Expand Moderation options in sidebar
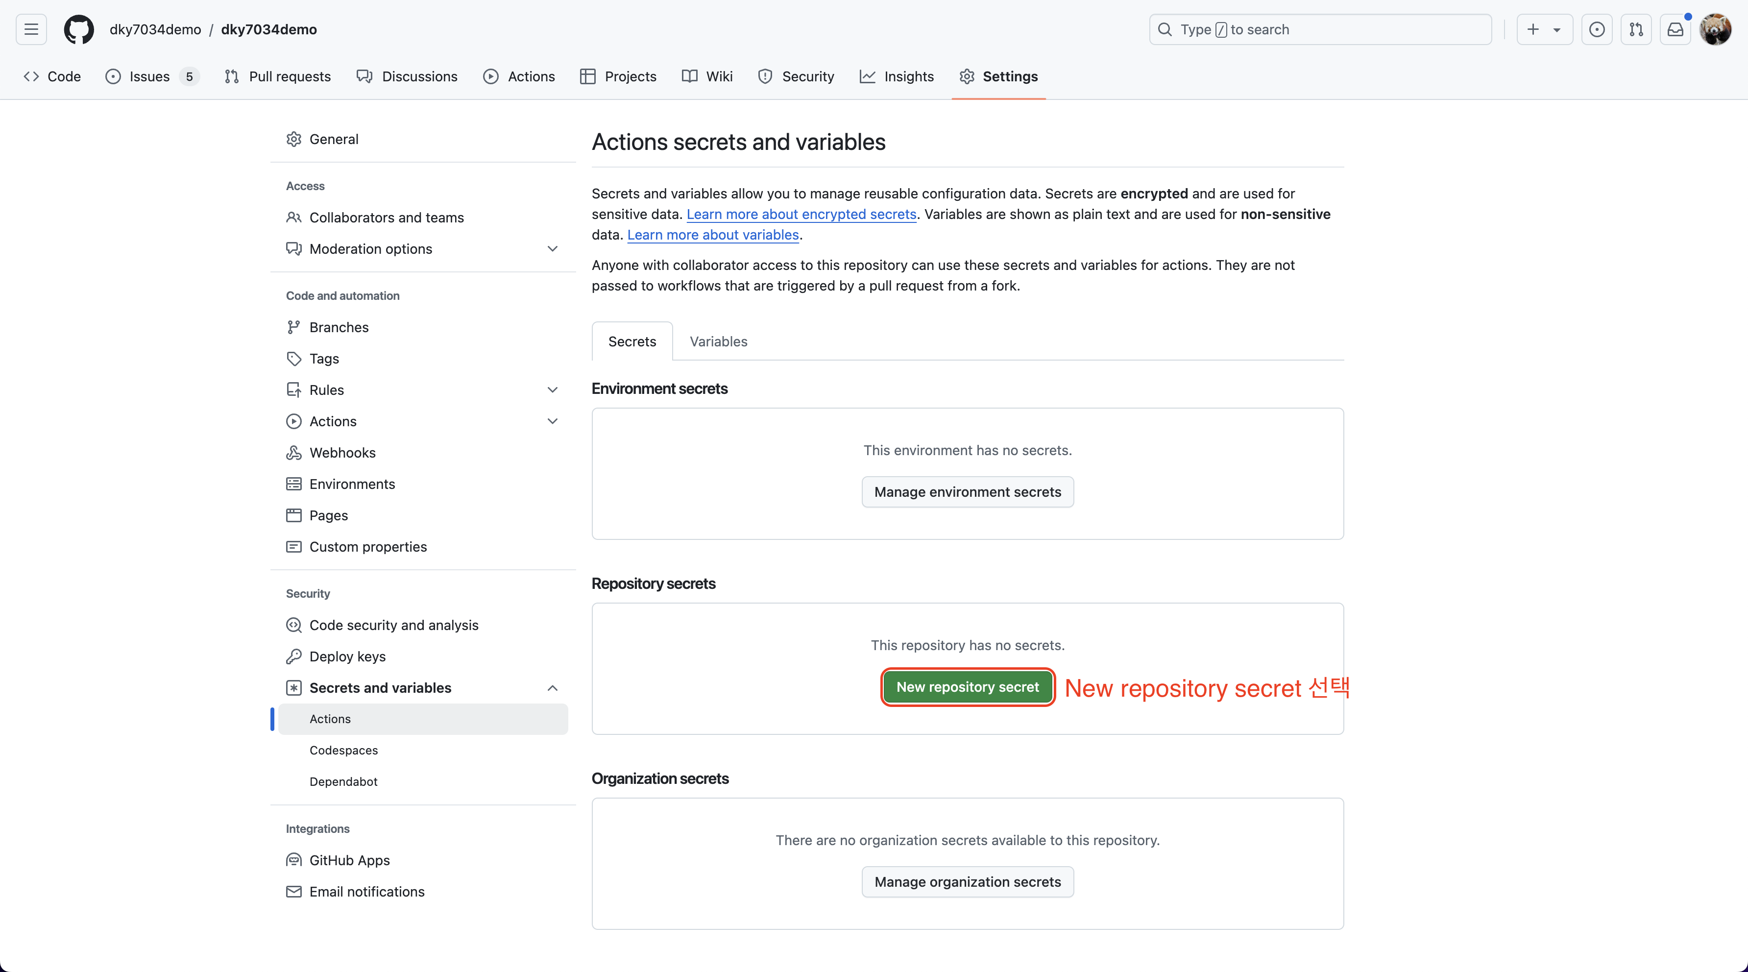The width and height of the screenshot is (1748, 972). [552, 249]
